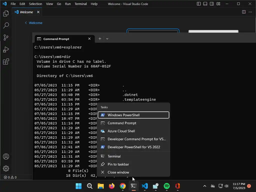
Task: Open the notepad-like app icon on taskbar
Action: pos(155,186)
